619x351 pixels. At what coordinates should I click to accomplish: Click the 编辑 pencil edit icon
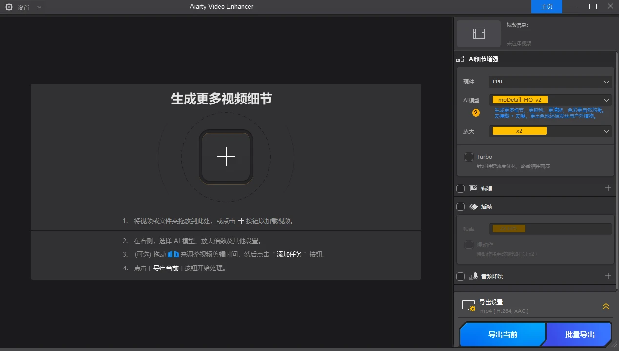pyautogui.click(x=473, y=188)
